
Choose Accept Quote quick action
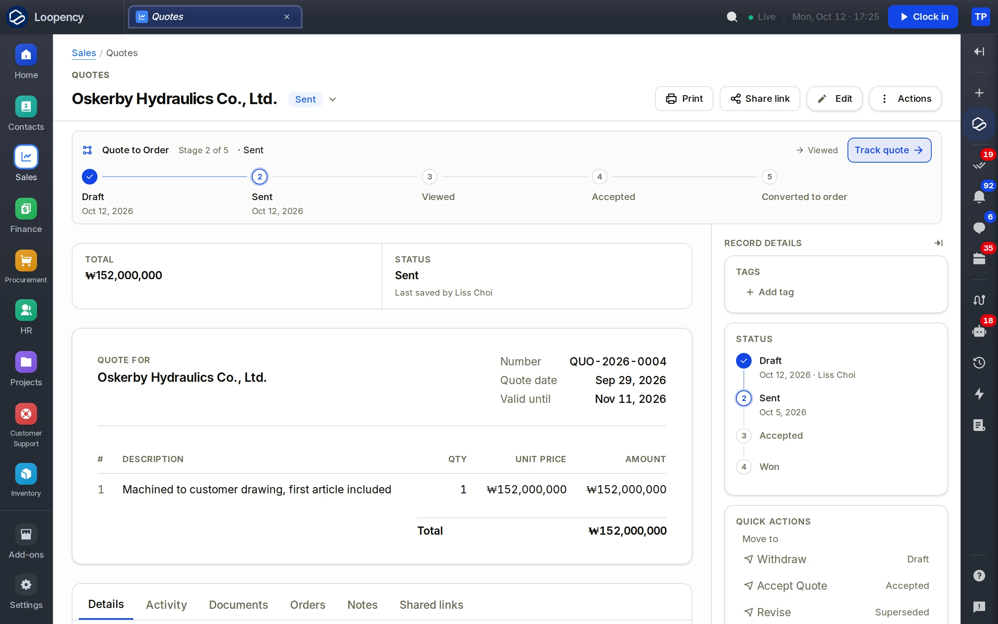(836, 586)
